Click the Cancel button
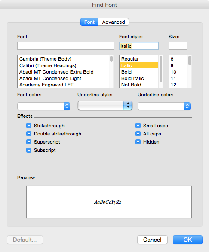The height and width of the screenshot is (252, 209). tap(152, 240)
